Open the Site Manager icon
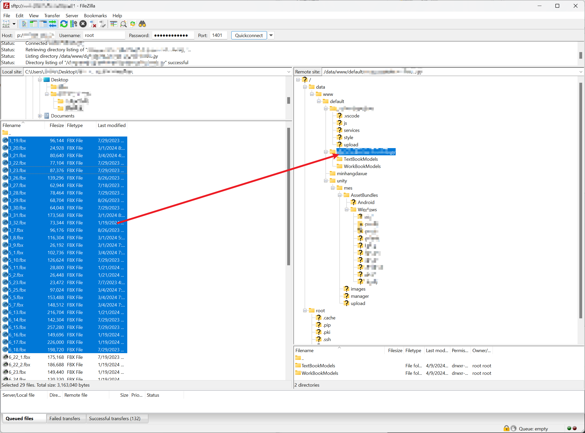This screenshot has width=585, height=433. 6,24
